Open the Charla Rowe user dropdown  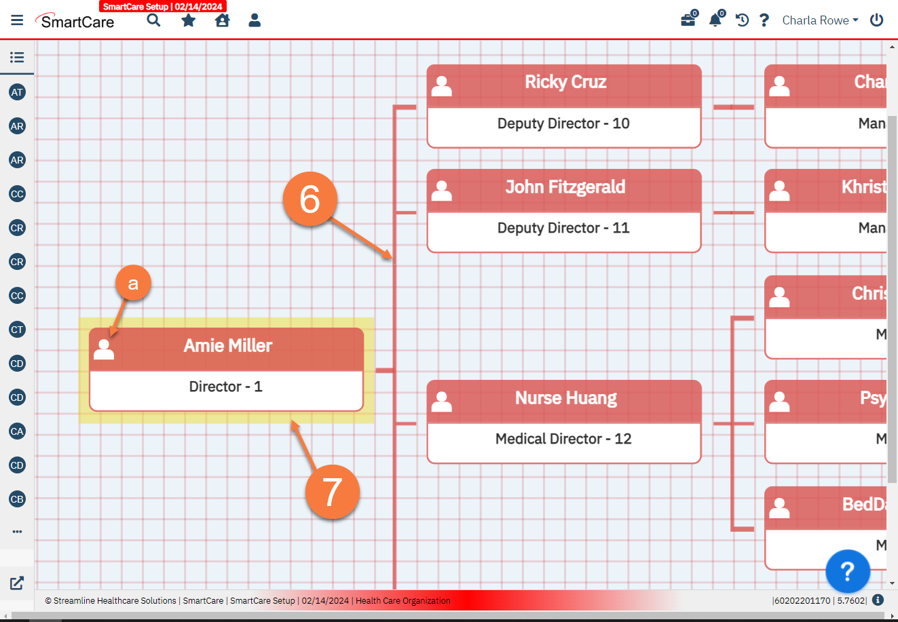(x=819, y=20)
